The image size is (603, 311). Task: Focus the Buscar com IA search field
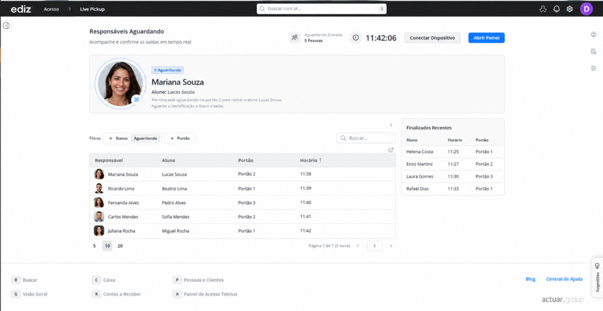[x=322, y=9]
